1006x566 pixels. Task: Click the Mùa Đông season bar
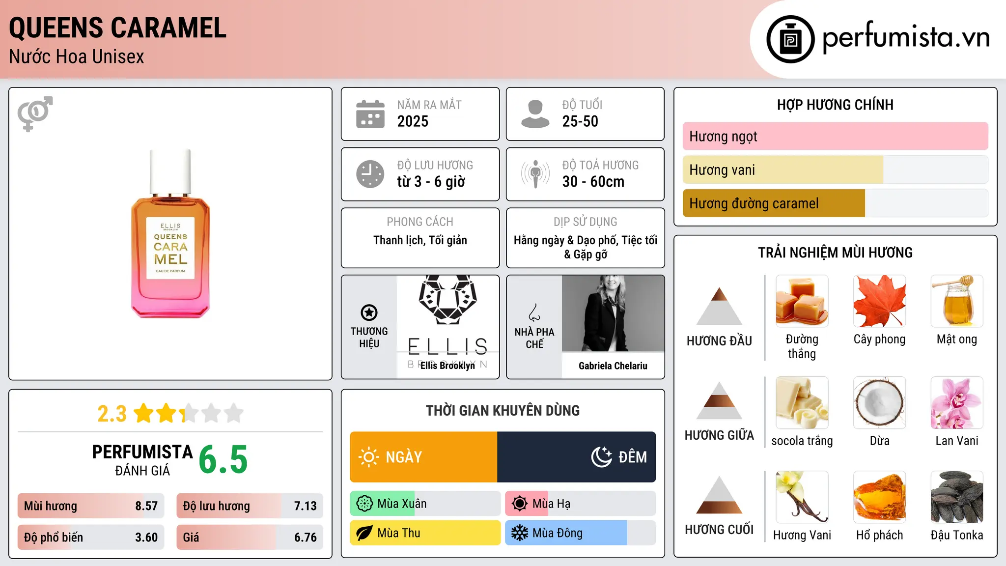pyautogui.click(x=581, y=533)
